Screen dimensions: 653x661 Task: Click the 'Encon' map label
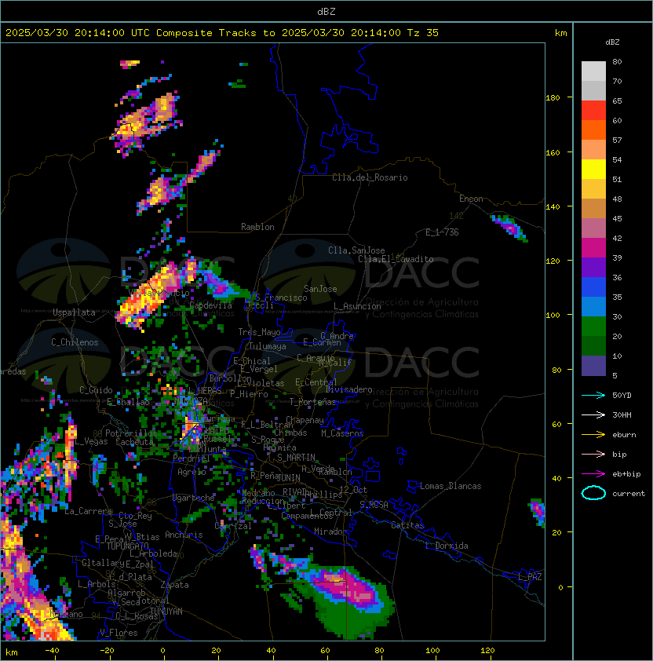point(471,199)
